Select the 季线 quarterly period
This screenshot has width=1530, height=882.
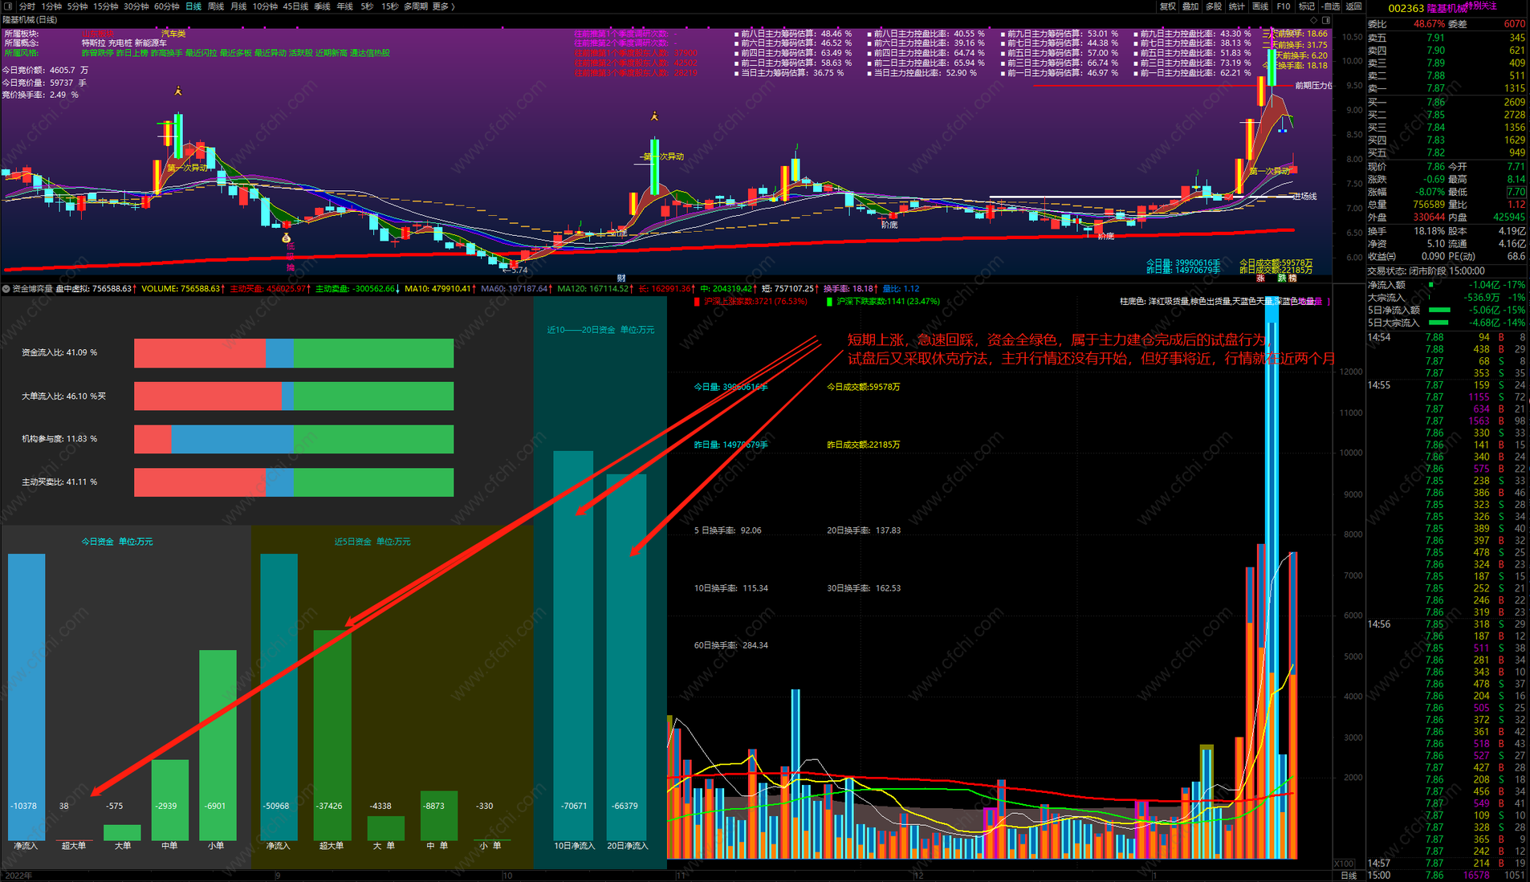point(322,6)
